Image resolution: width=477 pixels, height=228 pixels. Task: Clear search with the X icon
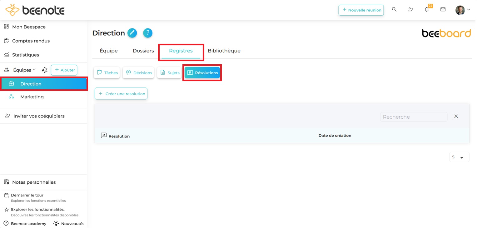(x=456, y=116)
